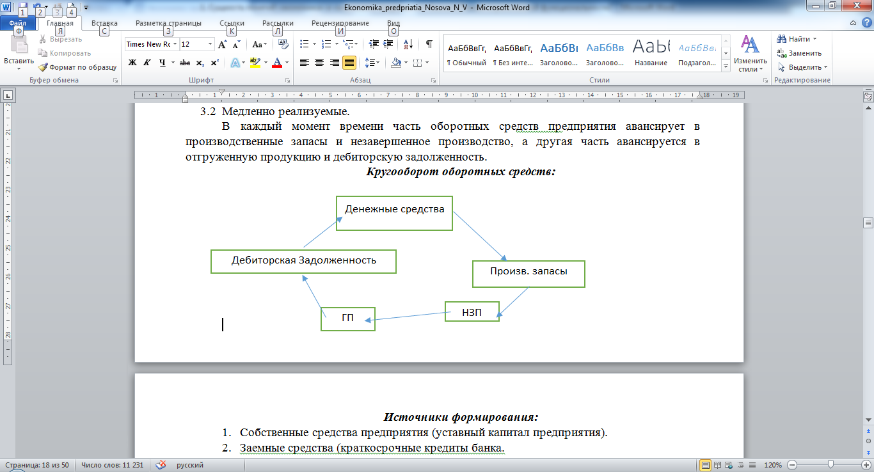Toggle italic (К) formatting

[147, 62]
